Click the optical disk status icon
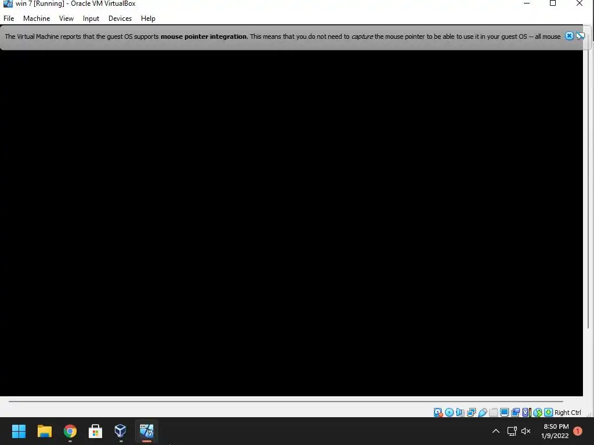The width and height of the screenshot is (594, 445). tap(450, 413)
